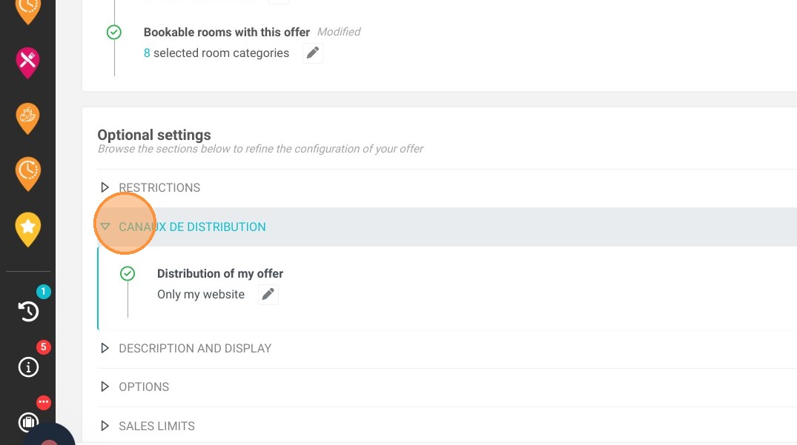Click green checkmark beside Distribution of my offer
This screenshot has width=797, height=445.
[128, 273]
